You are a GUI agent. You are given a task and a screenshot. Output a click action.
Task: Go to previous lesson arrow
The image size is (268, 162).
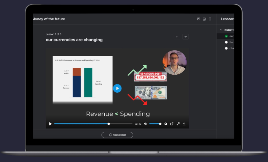click(x=177, y=37)
